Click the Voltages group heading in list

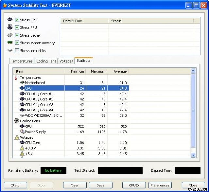[x=26, y=137]
